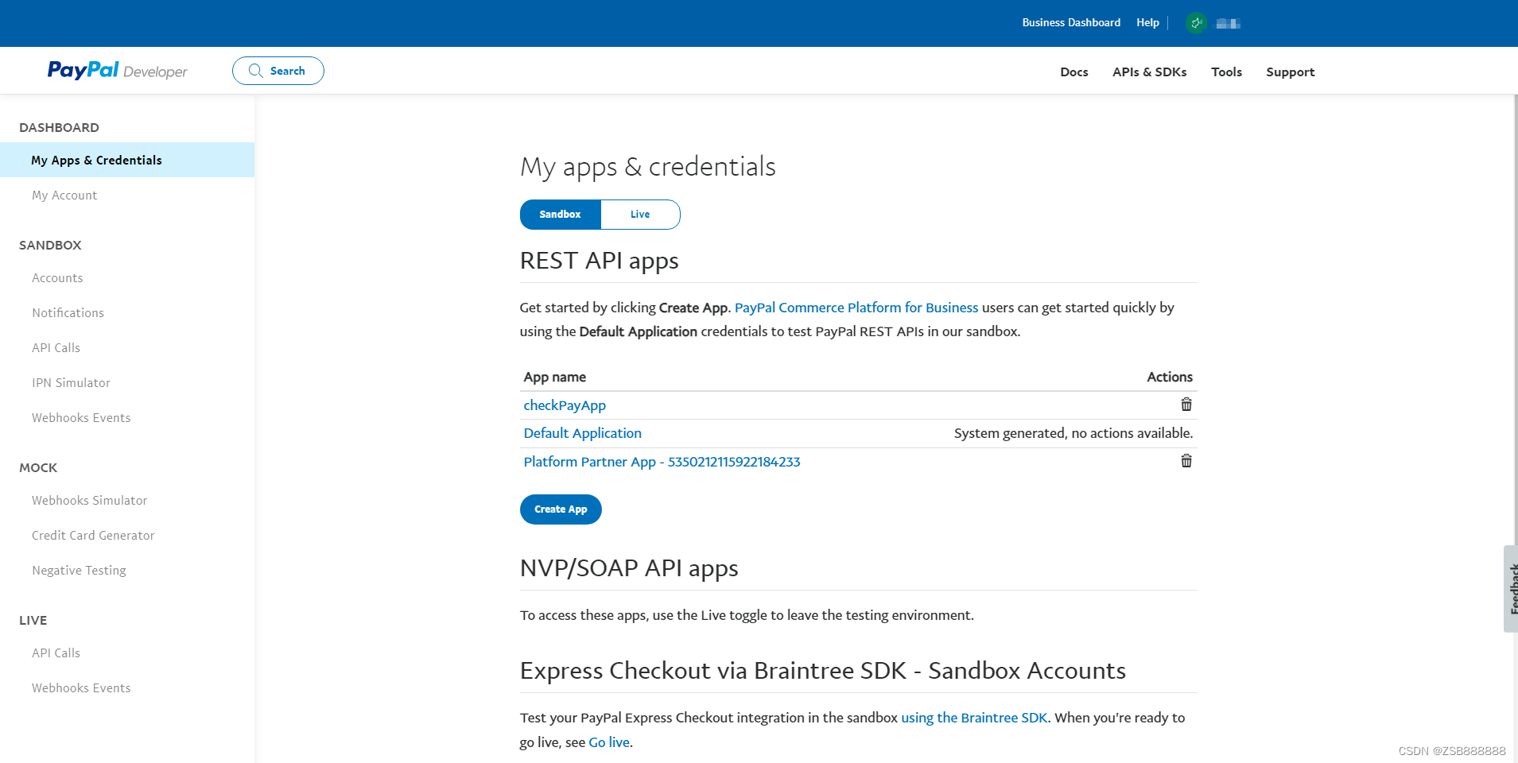Go to My Account in sidebar
This screenshot has width=1518, height=763.
[64, 196]
